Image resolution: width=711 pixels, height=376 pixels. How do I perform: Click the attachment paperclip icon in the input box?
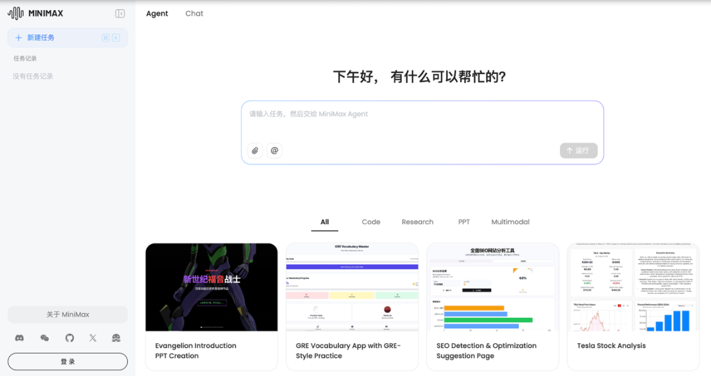(x=255, y=150)
